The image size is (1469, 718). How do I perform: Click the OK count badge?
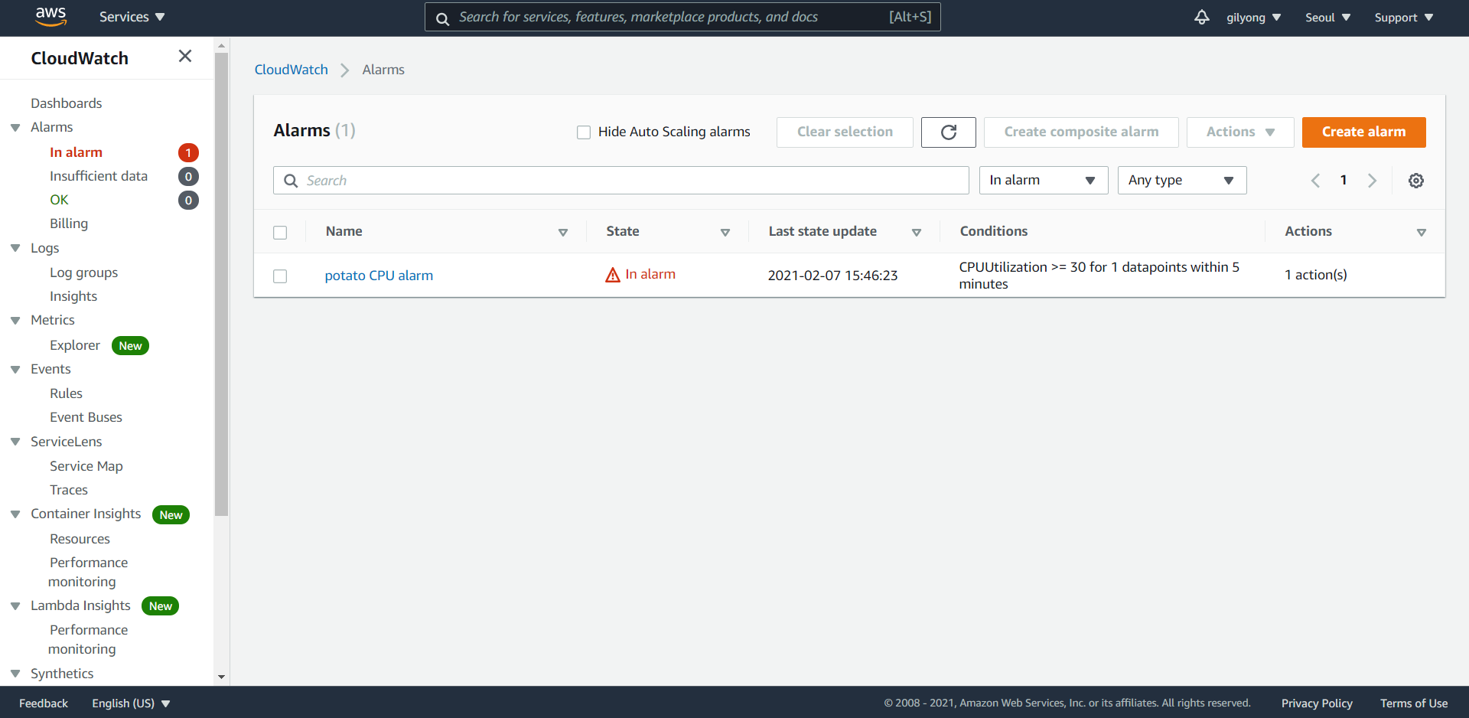point(188,201)
